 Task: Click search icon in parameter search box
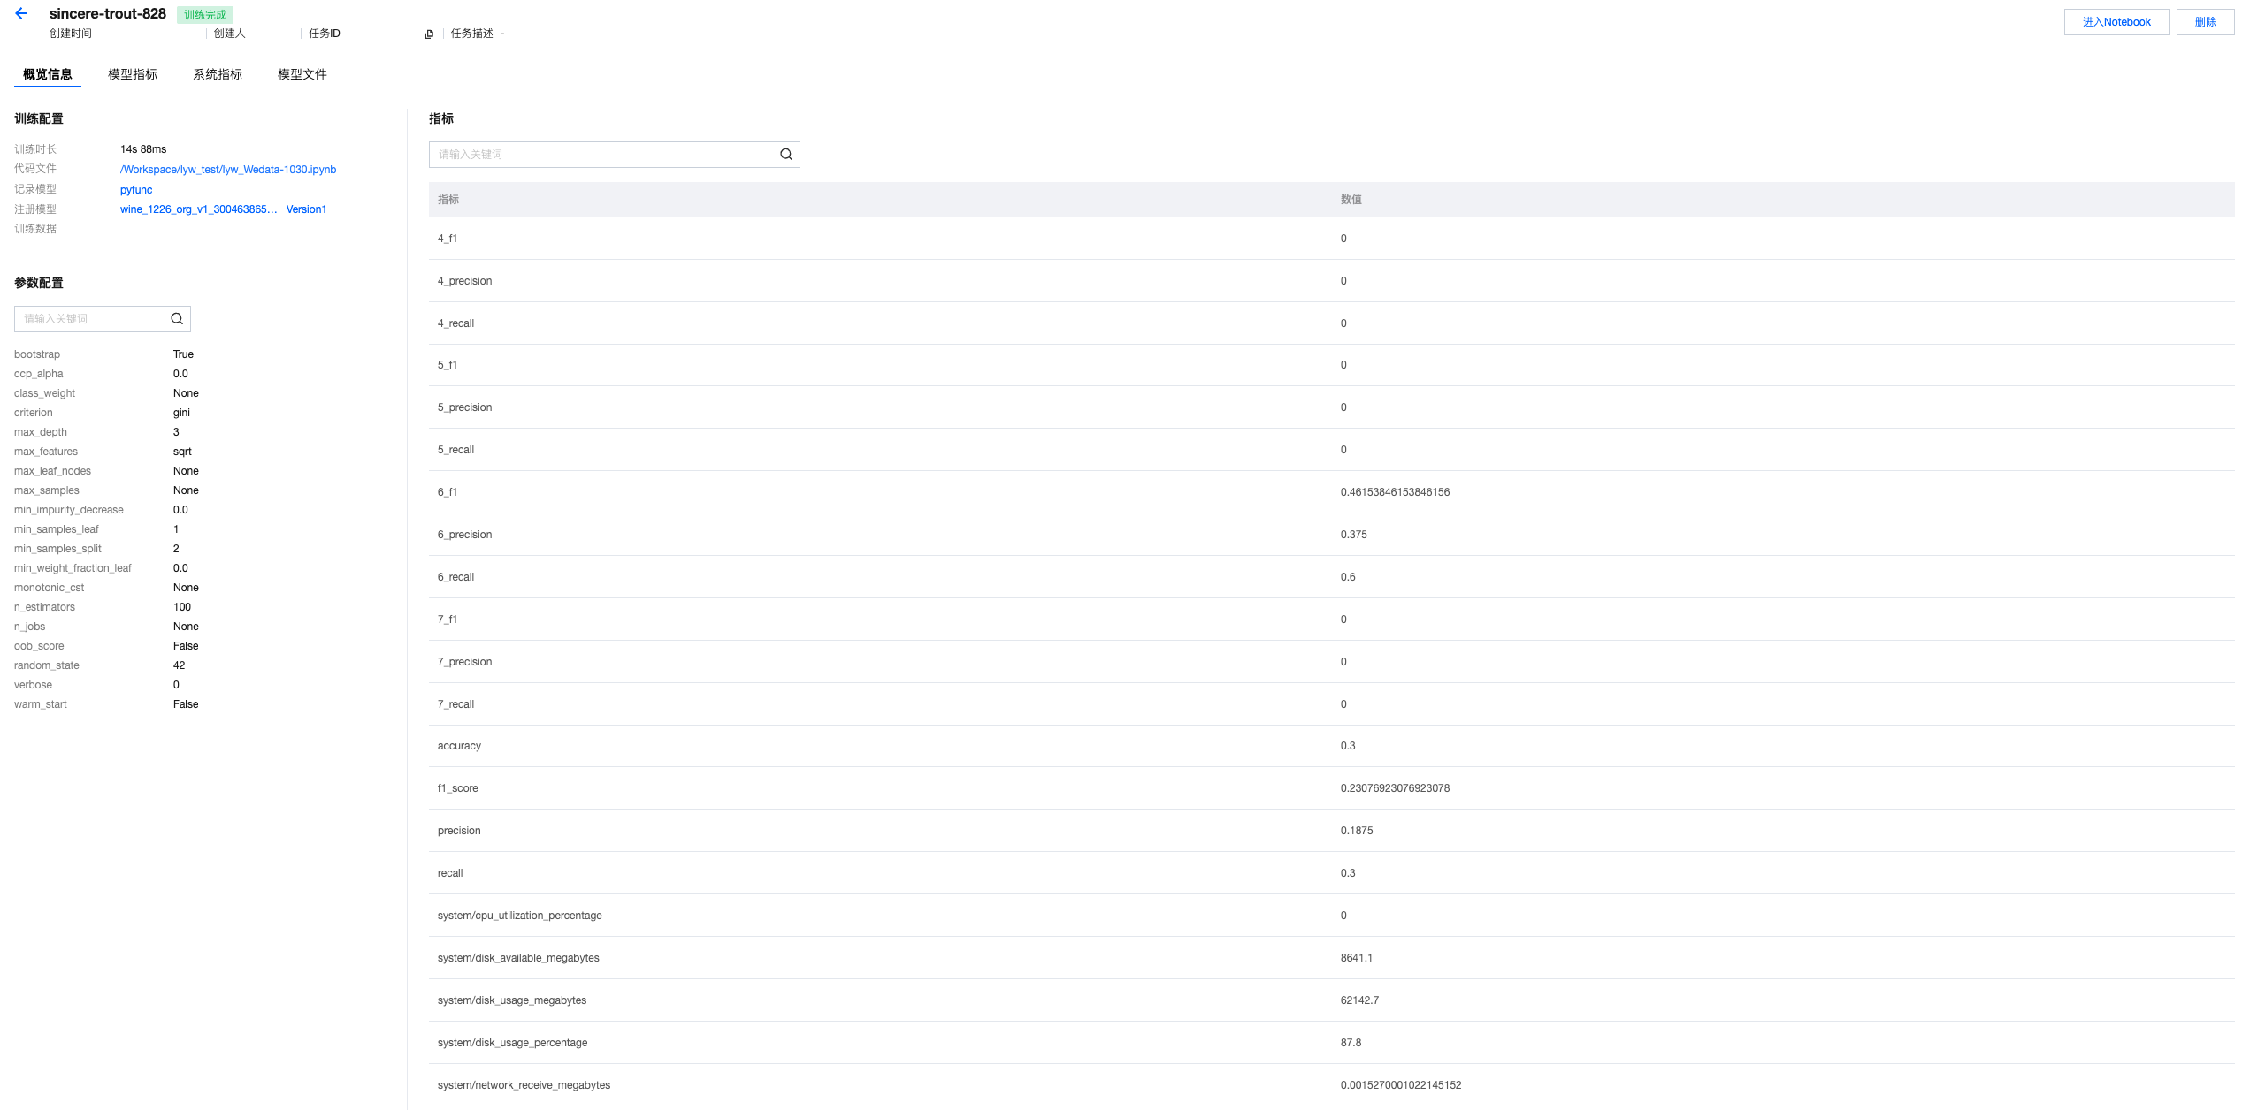click(177, 319)
